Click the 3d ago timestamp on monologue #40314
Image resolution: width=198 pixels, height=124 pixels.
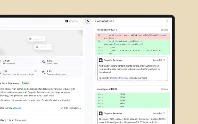pos(164,30)
